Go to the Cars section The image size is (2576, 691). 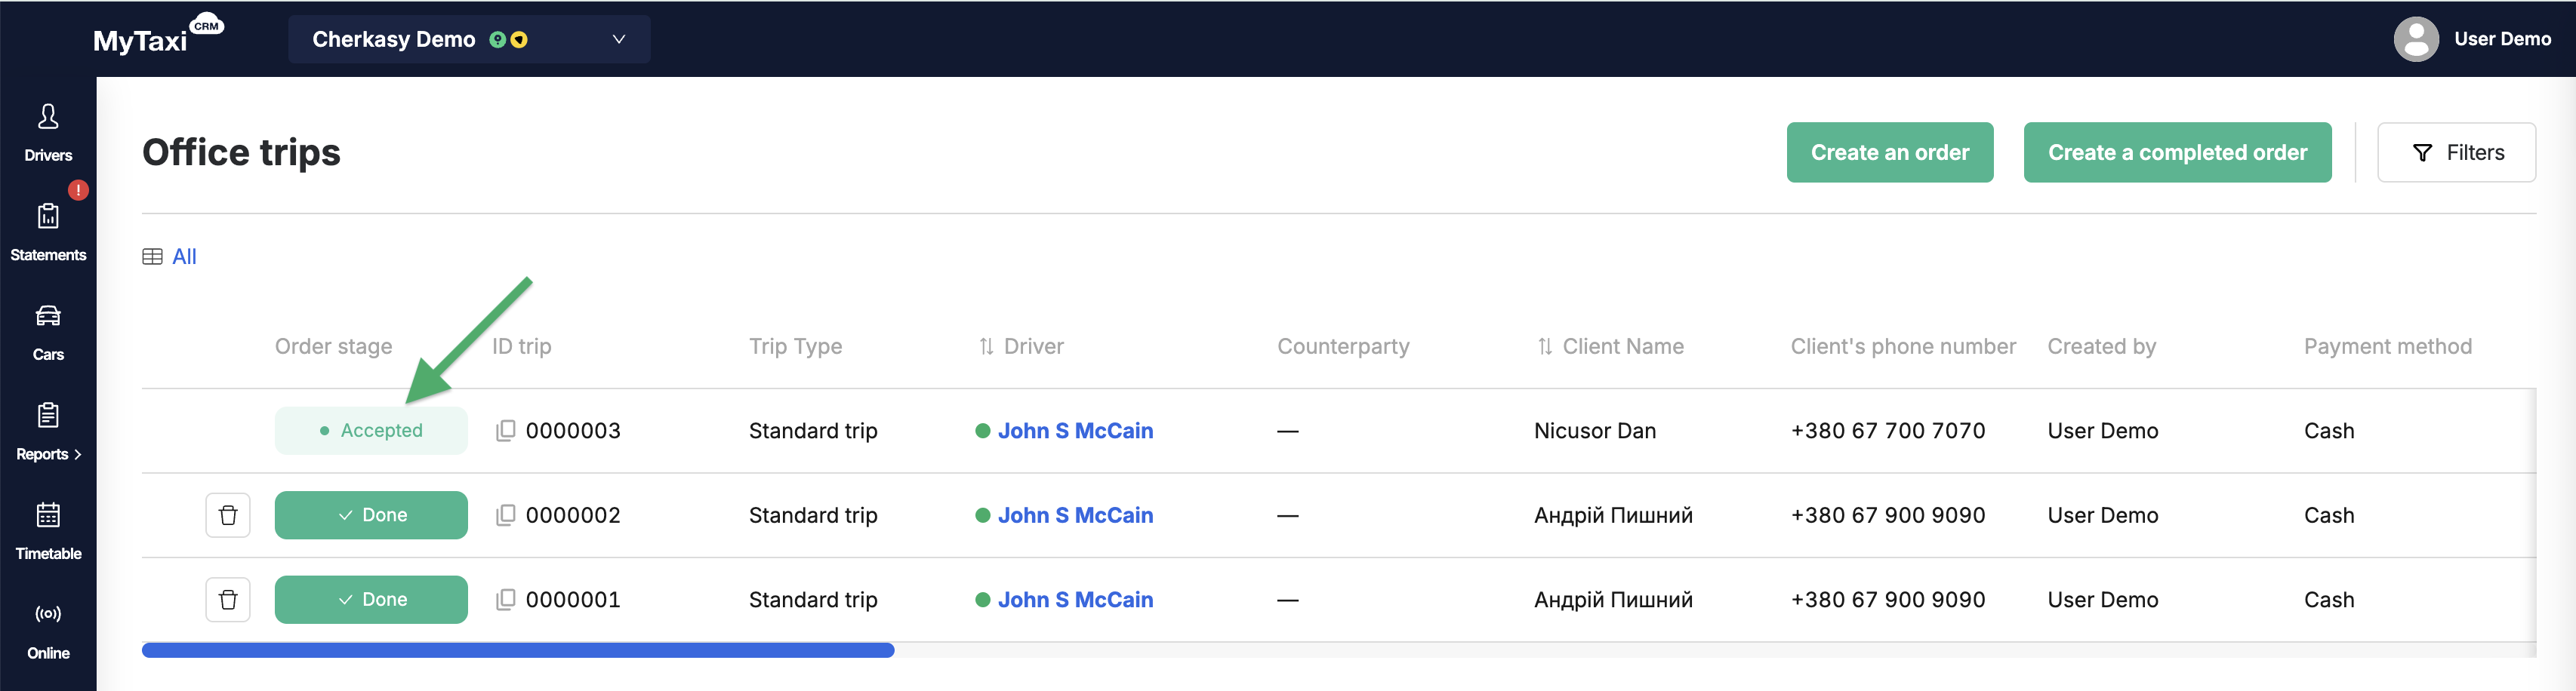[48, 331]
